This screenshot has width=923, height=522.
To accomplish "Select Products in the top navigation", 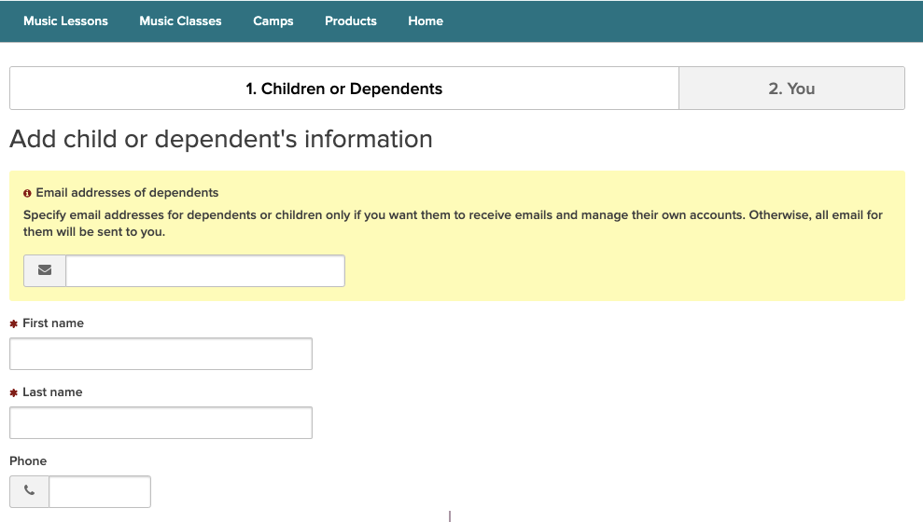I will 351,21.
